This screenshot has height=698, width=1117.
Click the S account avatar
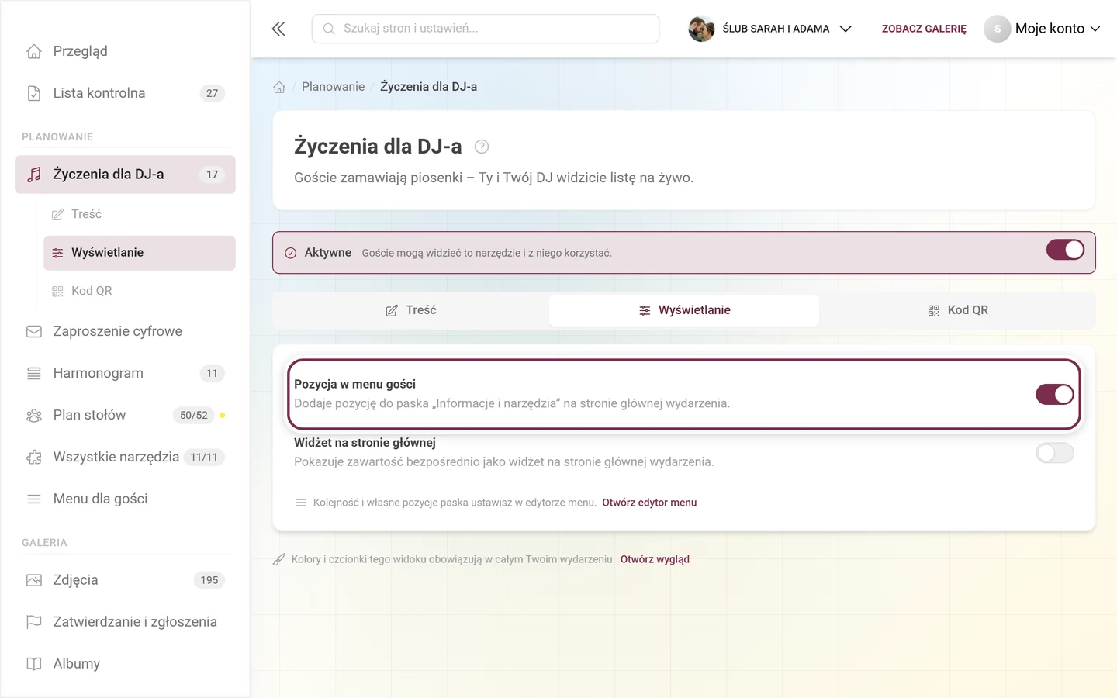(x=998, y=29)
